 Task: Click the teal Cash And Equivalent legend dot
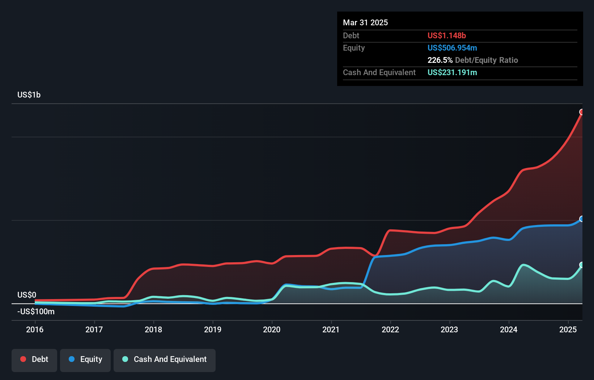124,359
